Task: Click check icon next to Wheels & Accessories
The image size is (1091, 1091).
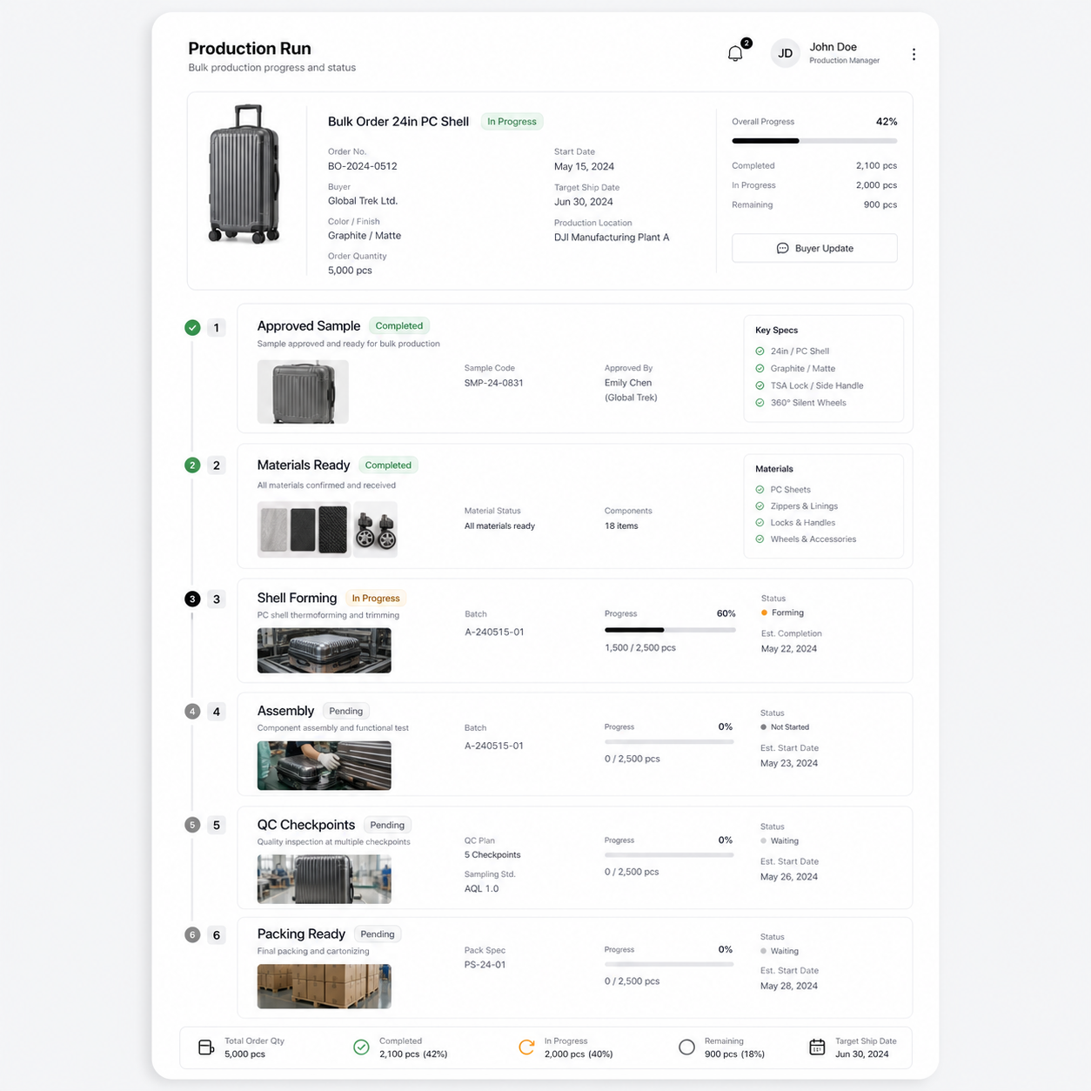Action: pyautogui.click(x=760, y=539)
